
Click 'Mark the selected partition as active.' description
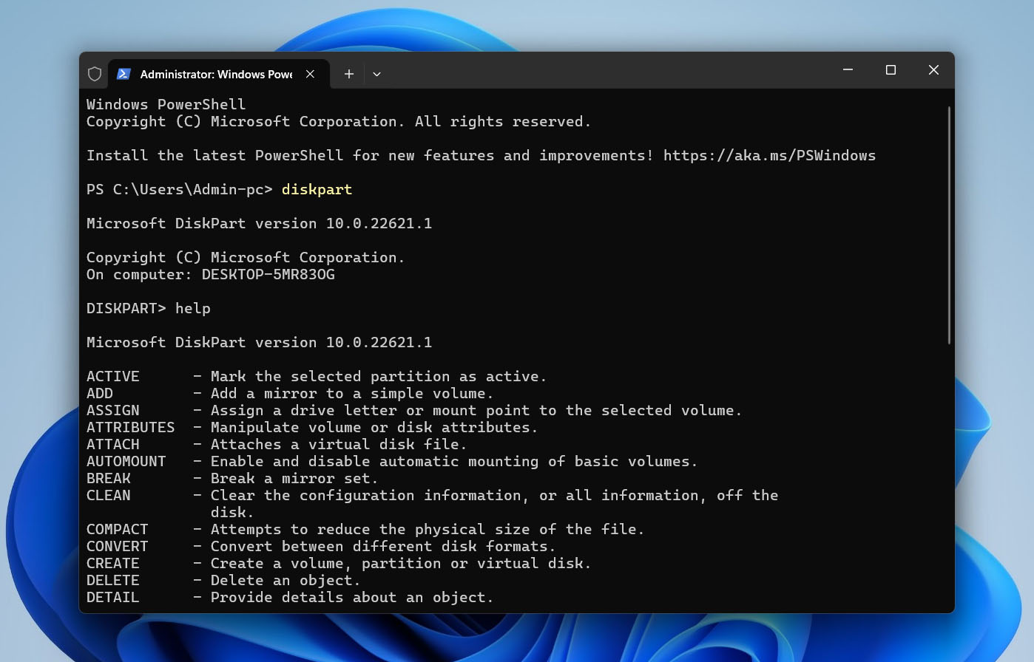tap(379, 376)
